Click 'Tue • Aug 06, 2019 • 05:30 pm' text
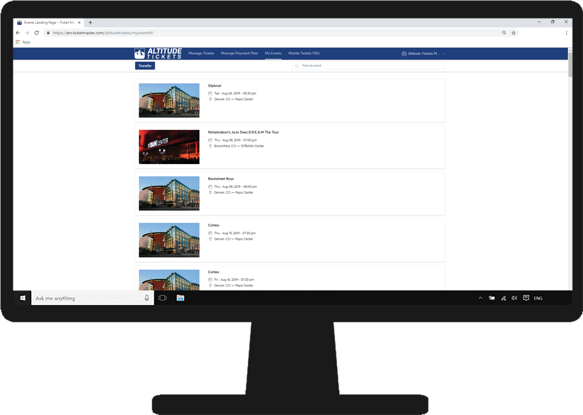This screenshot has height=415, width=583. pyautogui.click(x=235, y=93)
